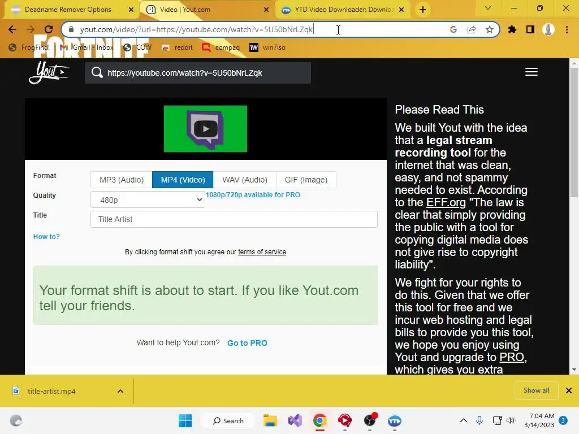Go back using browser back arrow
The image size is (579, 434).
(x=12, y=29)
